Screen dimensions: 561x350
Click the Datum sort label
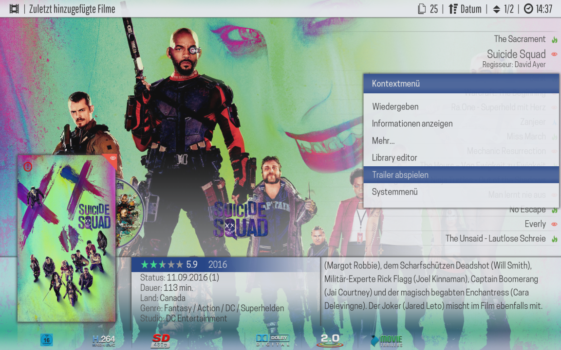click(471, 9)
